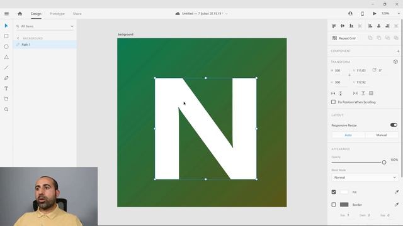
Task: Switch to the Prototype tab
Action: click(x=57, y=14)
